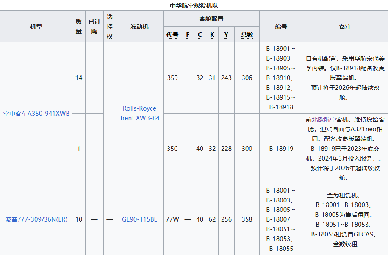Click the 编号 column header
This screenshot has width=388, height=255.
point(281,27)
